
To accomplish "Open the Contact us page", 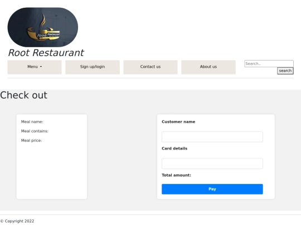I will pos(151,67).
